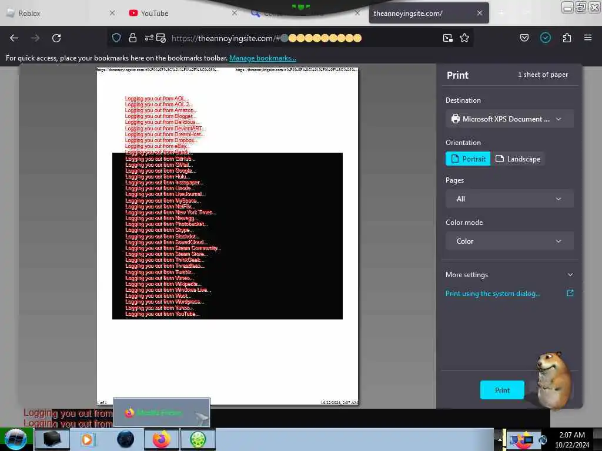
Task: Click the dark globe taskbar icon
Action: click(x=126, y=439)
